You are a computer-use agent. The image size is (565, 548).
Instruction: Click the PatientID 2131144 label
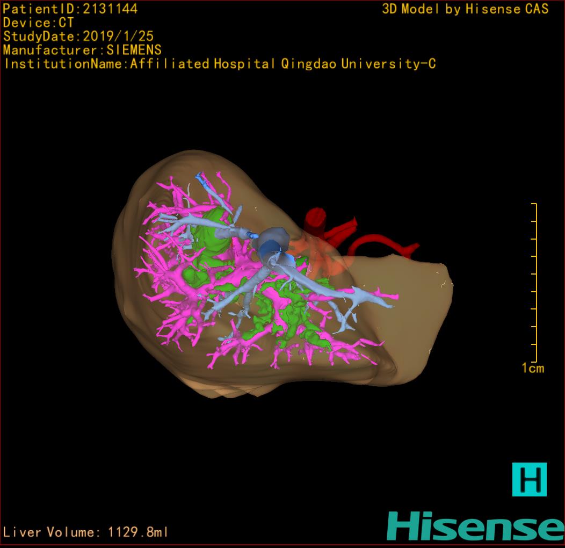(x=70, y=9)
